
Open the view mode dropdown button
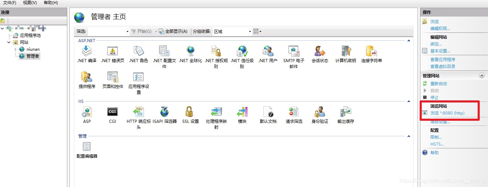[257, 31]
